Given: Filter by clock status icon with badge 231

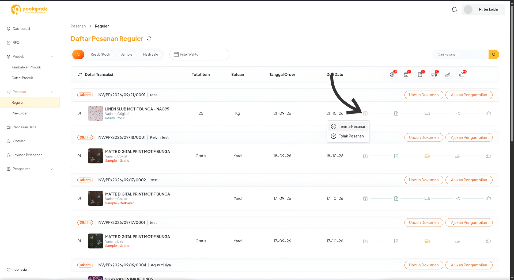Looking at the screenshot, I should coord(392,75).
